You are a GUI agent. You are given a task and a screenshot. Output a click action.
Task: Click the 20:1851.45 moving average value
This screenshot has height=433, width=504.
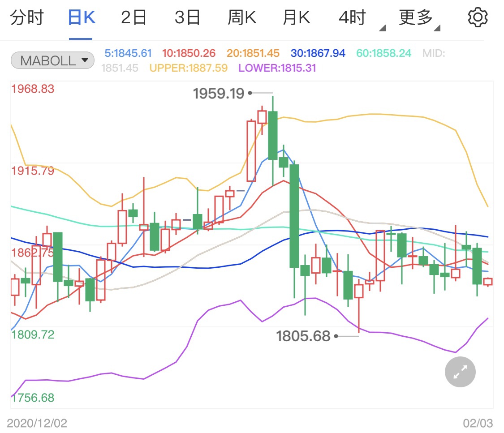tap(253, 53)
